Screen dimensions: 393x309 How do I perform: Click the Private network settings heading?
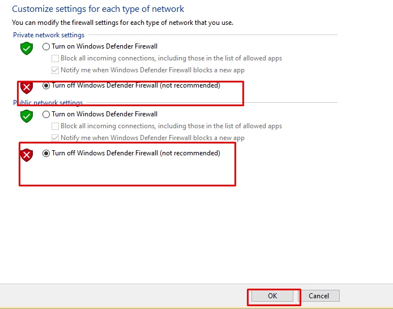coord(49,35)
